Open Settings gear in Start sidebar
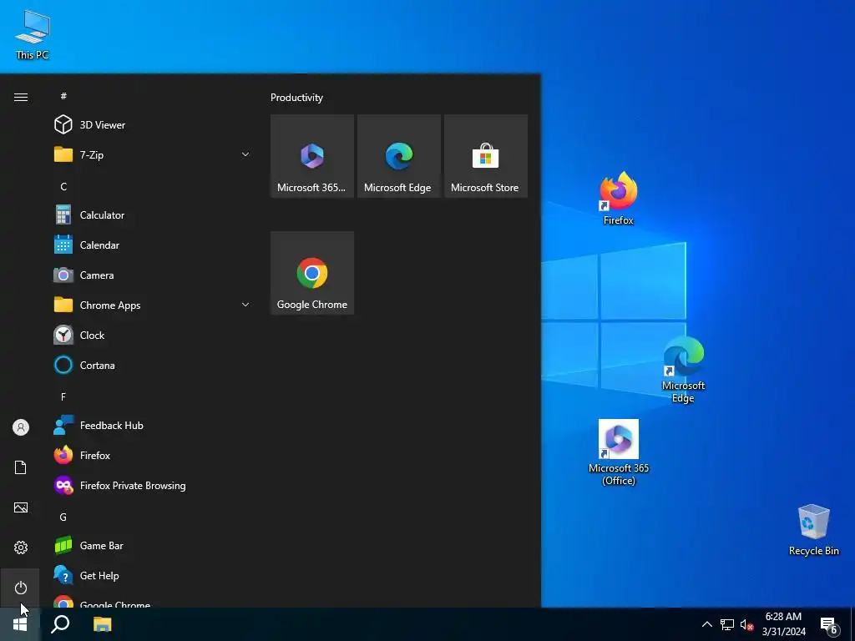 [x=21, y=548]
